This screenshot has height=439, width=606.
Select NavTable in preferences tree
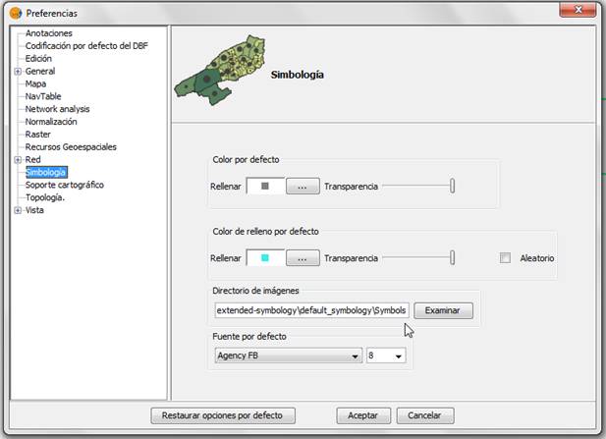(43, 96)
